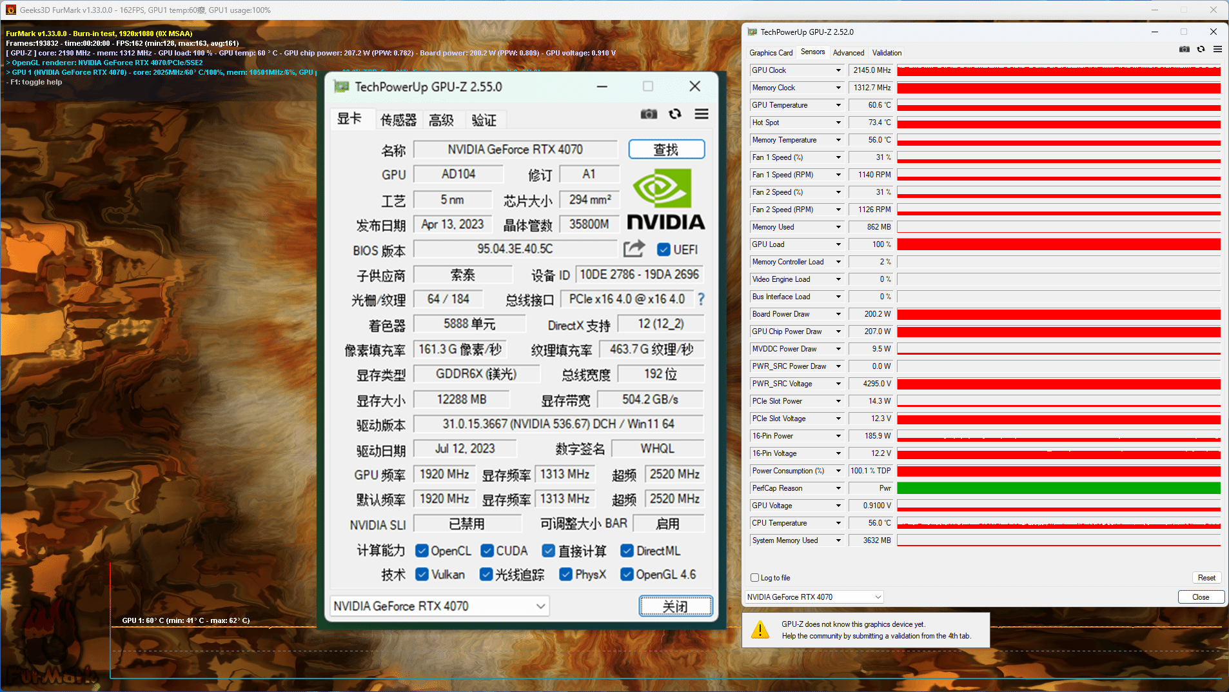Click the BIOS version field 95.04.3E.40.5C
The image size is (1229, 692).
[x=515, y=249]
